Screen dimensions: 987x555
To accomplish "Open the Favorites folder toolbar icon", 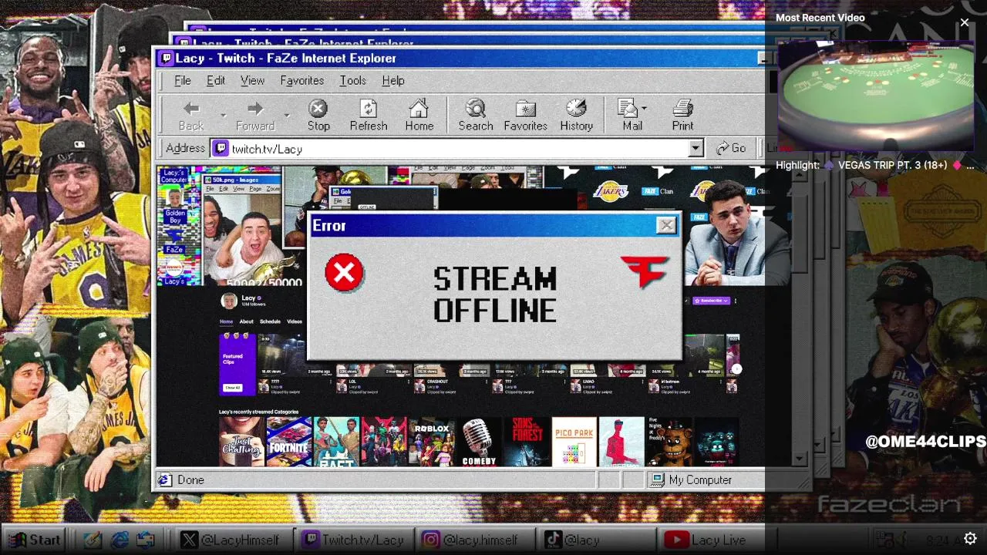I will coord(525,109).
